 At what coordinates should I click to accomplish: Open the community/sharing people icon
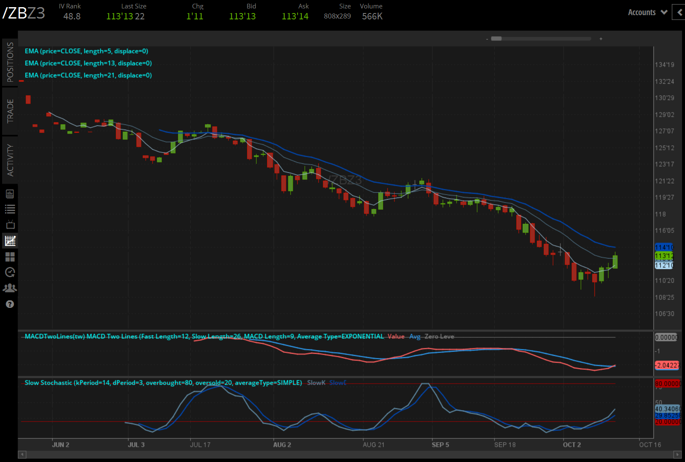click(10, 288)
